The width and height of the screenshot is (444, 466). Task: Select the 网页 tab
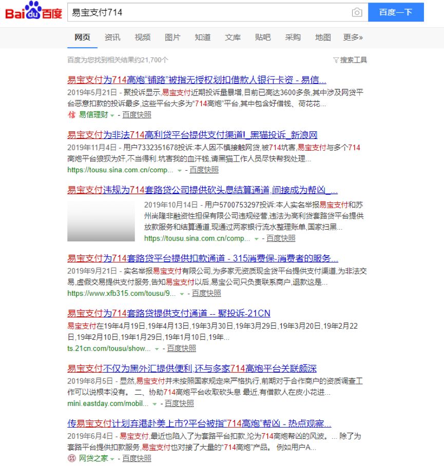point(82,37)
